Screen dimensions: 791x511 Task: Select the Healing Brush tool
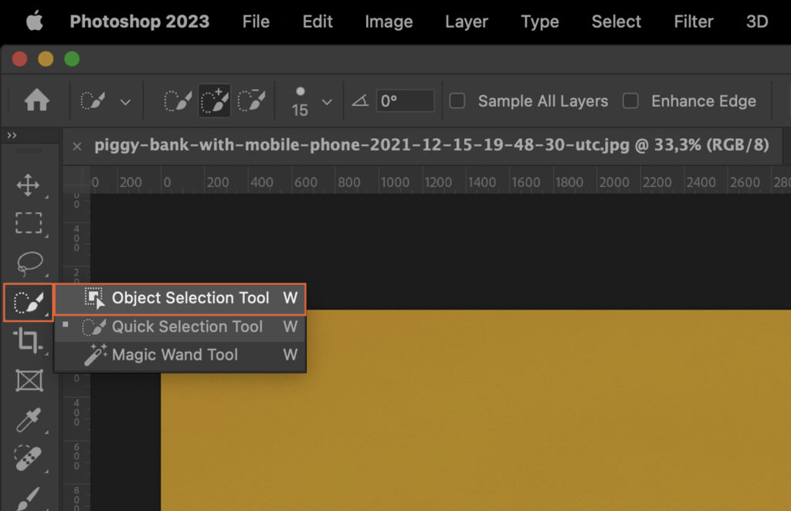tap(29, 459)
